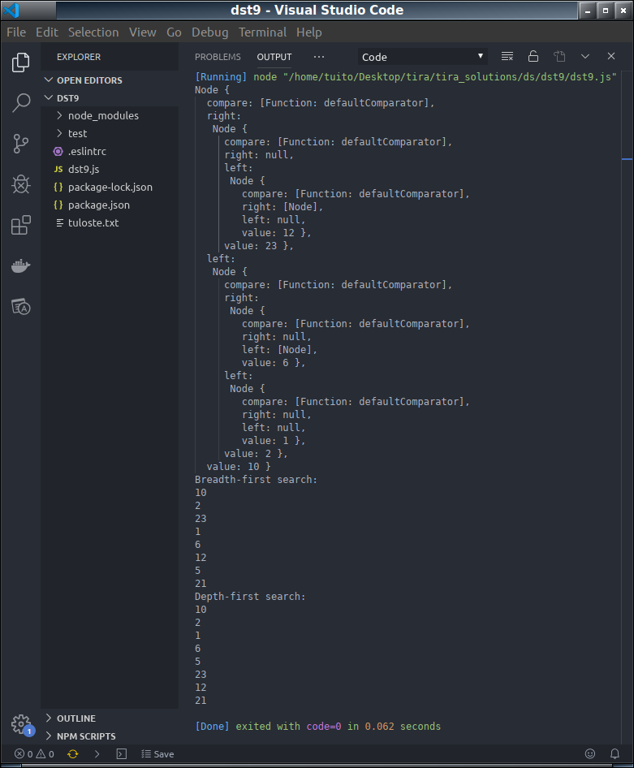Maximize panel with chevron icon
Screen dimensions: 634x768
tap(585, 56)
